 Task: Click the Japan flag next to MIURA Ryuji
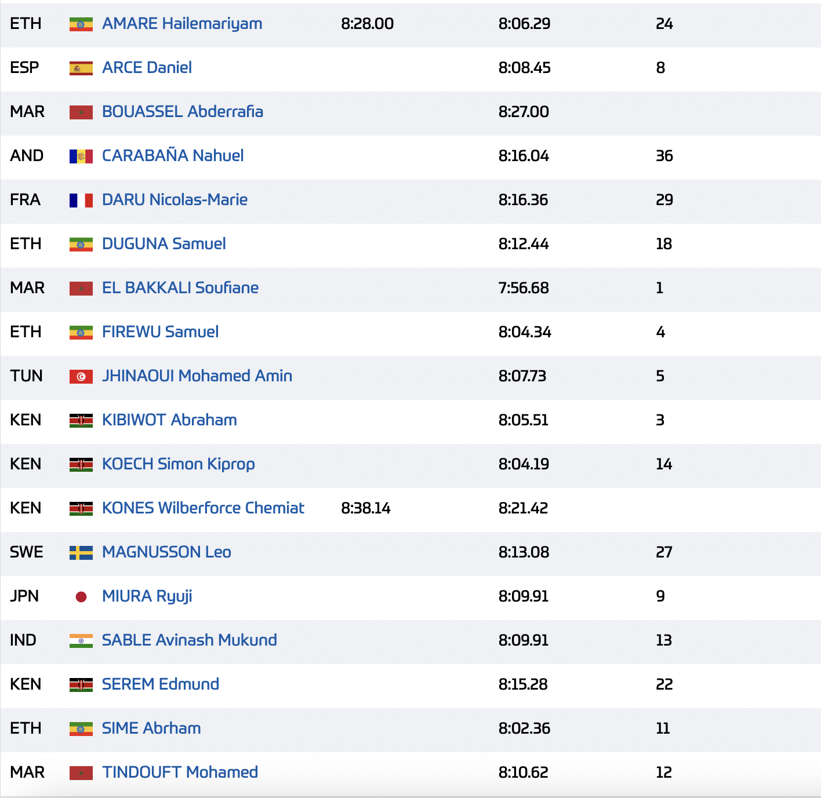tap(81, 597)
